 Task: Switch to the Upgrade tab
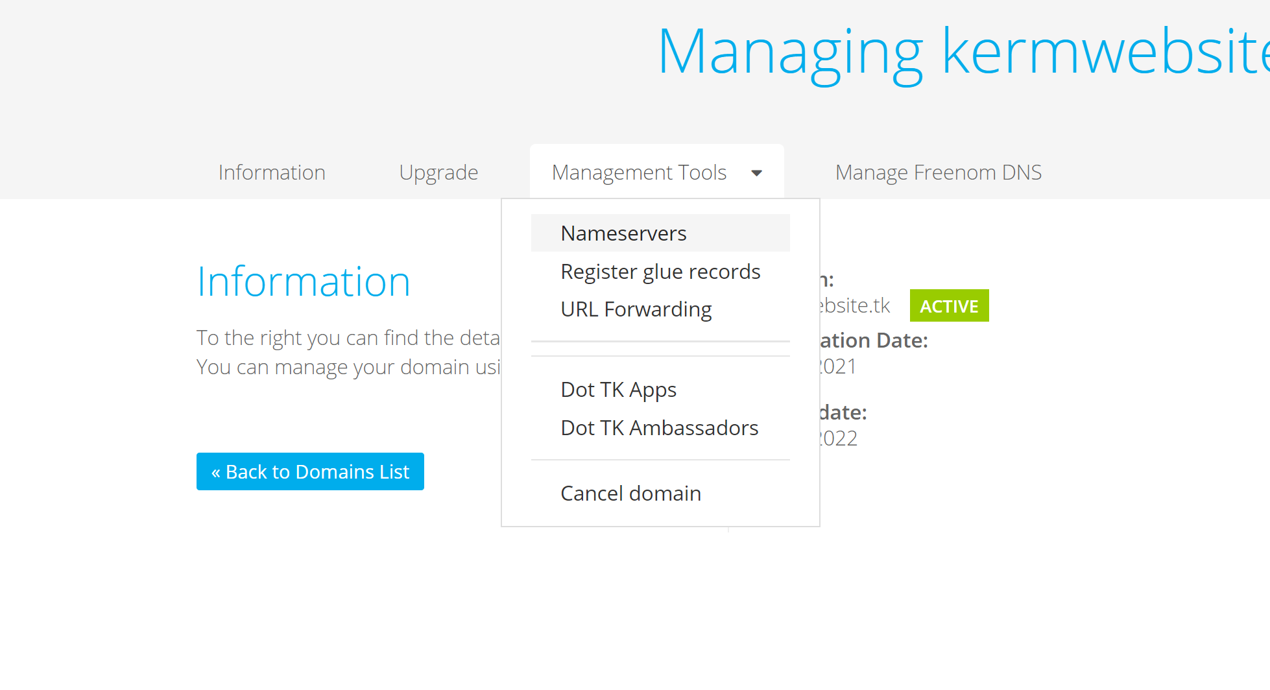pyautogui.click(x=438, y=172)
